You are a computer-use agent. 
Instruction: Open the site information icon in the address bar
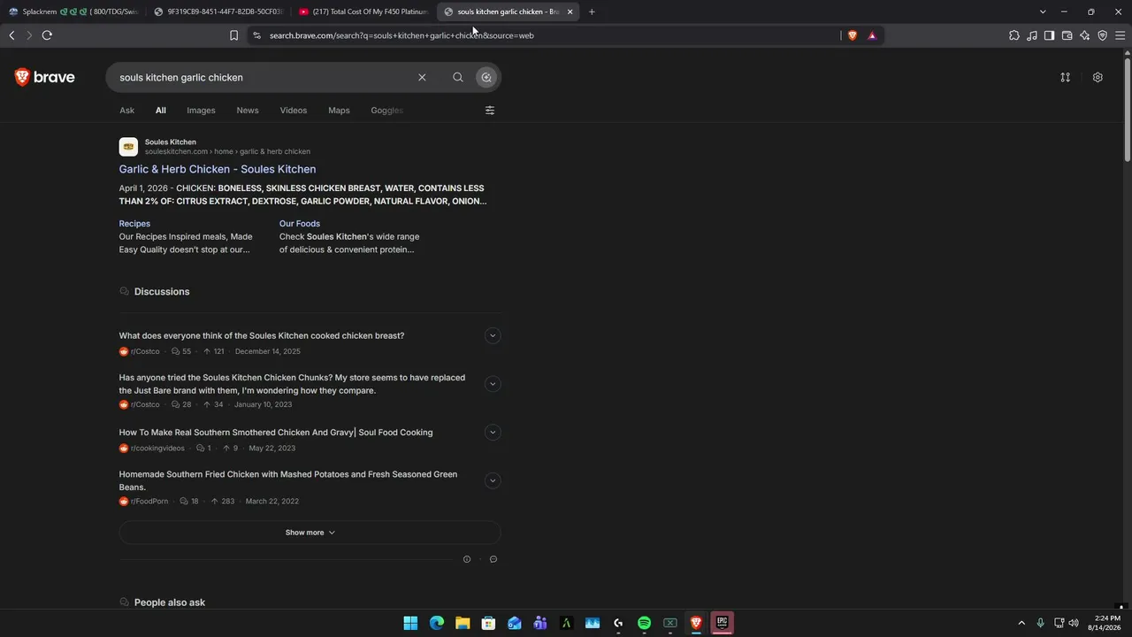click(x=256, y=35)
